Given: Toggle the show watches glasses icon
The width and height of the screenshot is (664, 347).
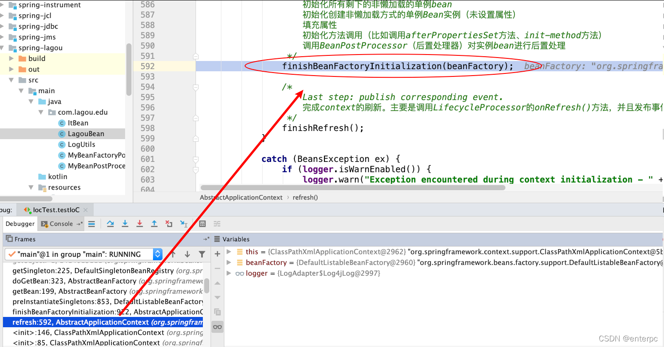Looking at the screenshot, I should click(x=217, y=327).
